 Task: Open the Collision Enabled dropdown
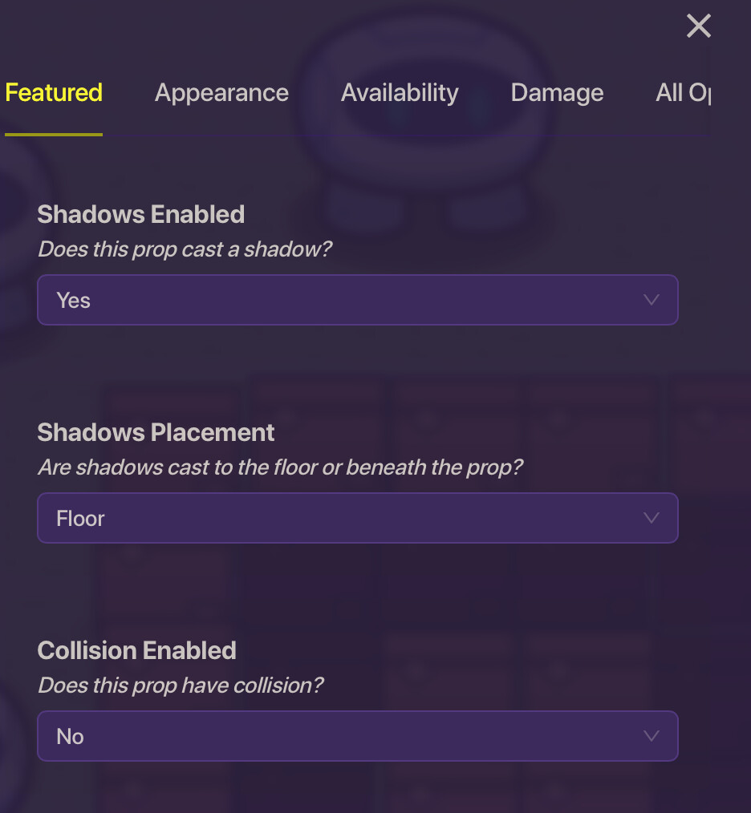click(x=357, y=736)
